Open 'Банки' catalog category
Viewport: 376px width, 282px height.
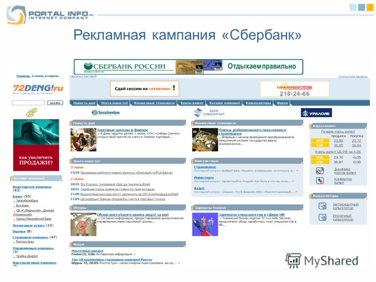coord(17,196)
